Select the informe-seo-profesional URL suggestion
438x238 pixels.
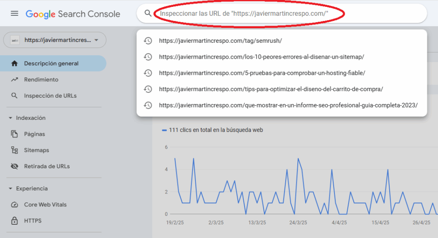click(x=288, y=105)
